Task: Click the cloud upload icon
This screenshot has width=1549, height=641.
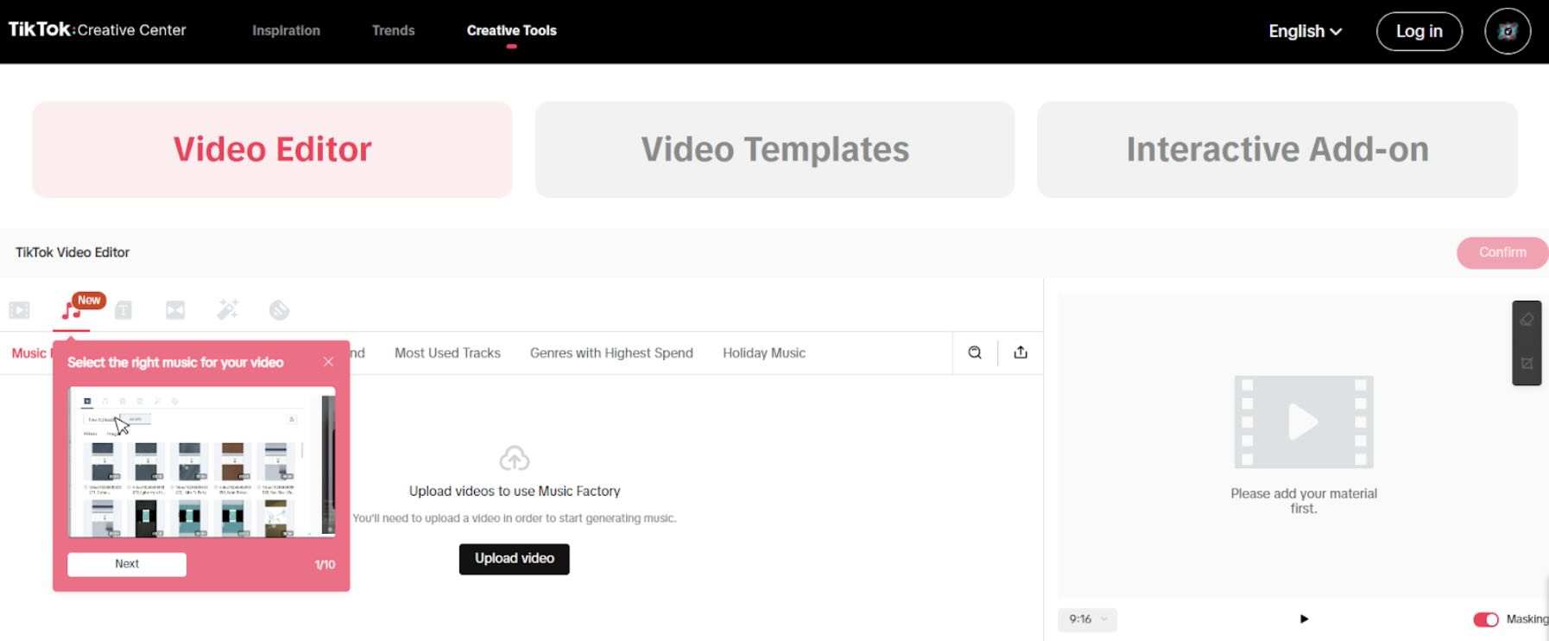Action: tap(515, 458)
